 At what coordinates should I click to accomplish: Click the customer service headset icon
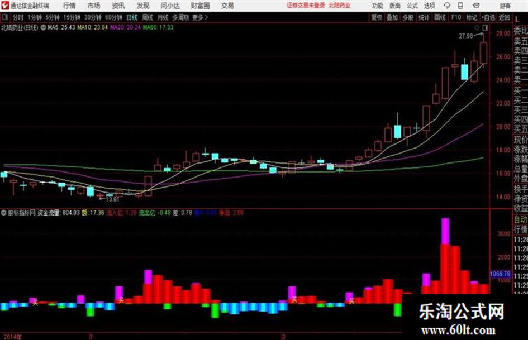(447, 6)
